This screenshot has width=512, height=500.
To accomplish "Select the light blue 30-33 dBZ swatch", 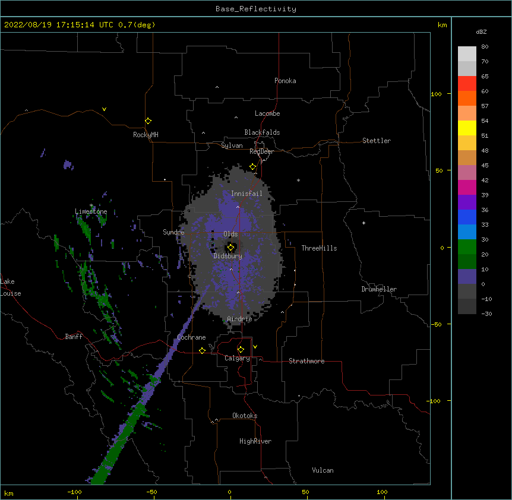I will click(x=467, y=232).
